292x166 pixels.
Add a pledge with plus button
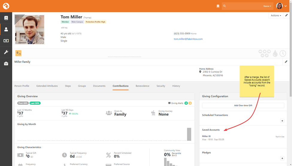[282, 159]
